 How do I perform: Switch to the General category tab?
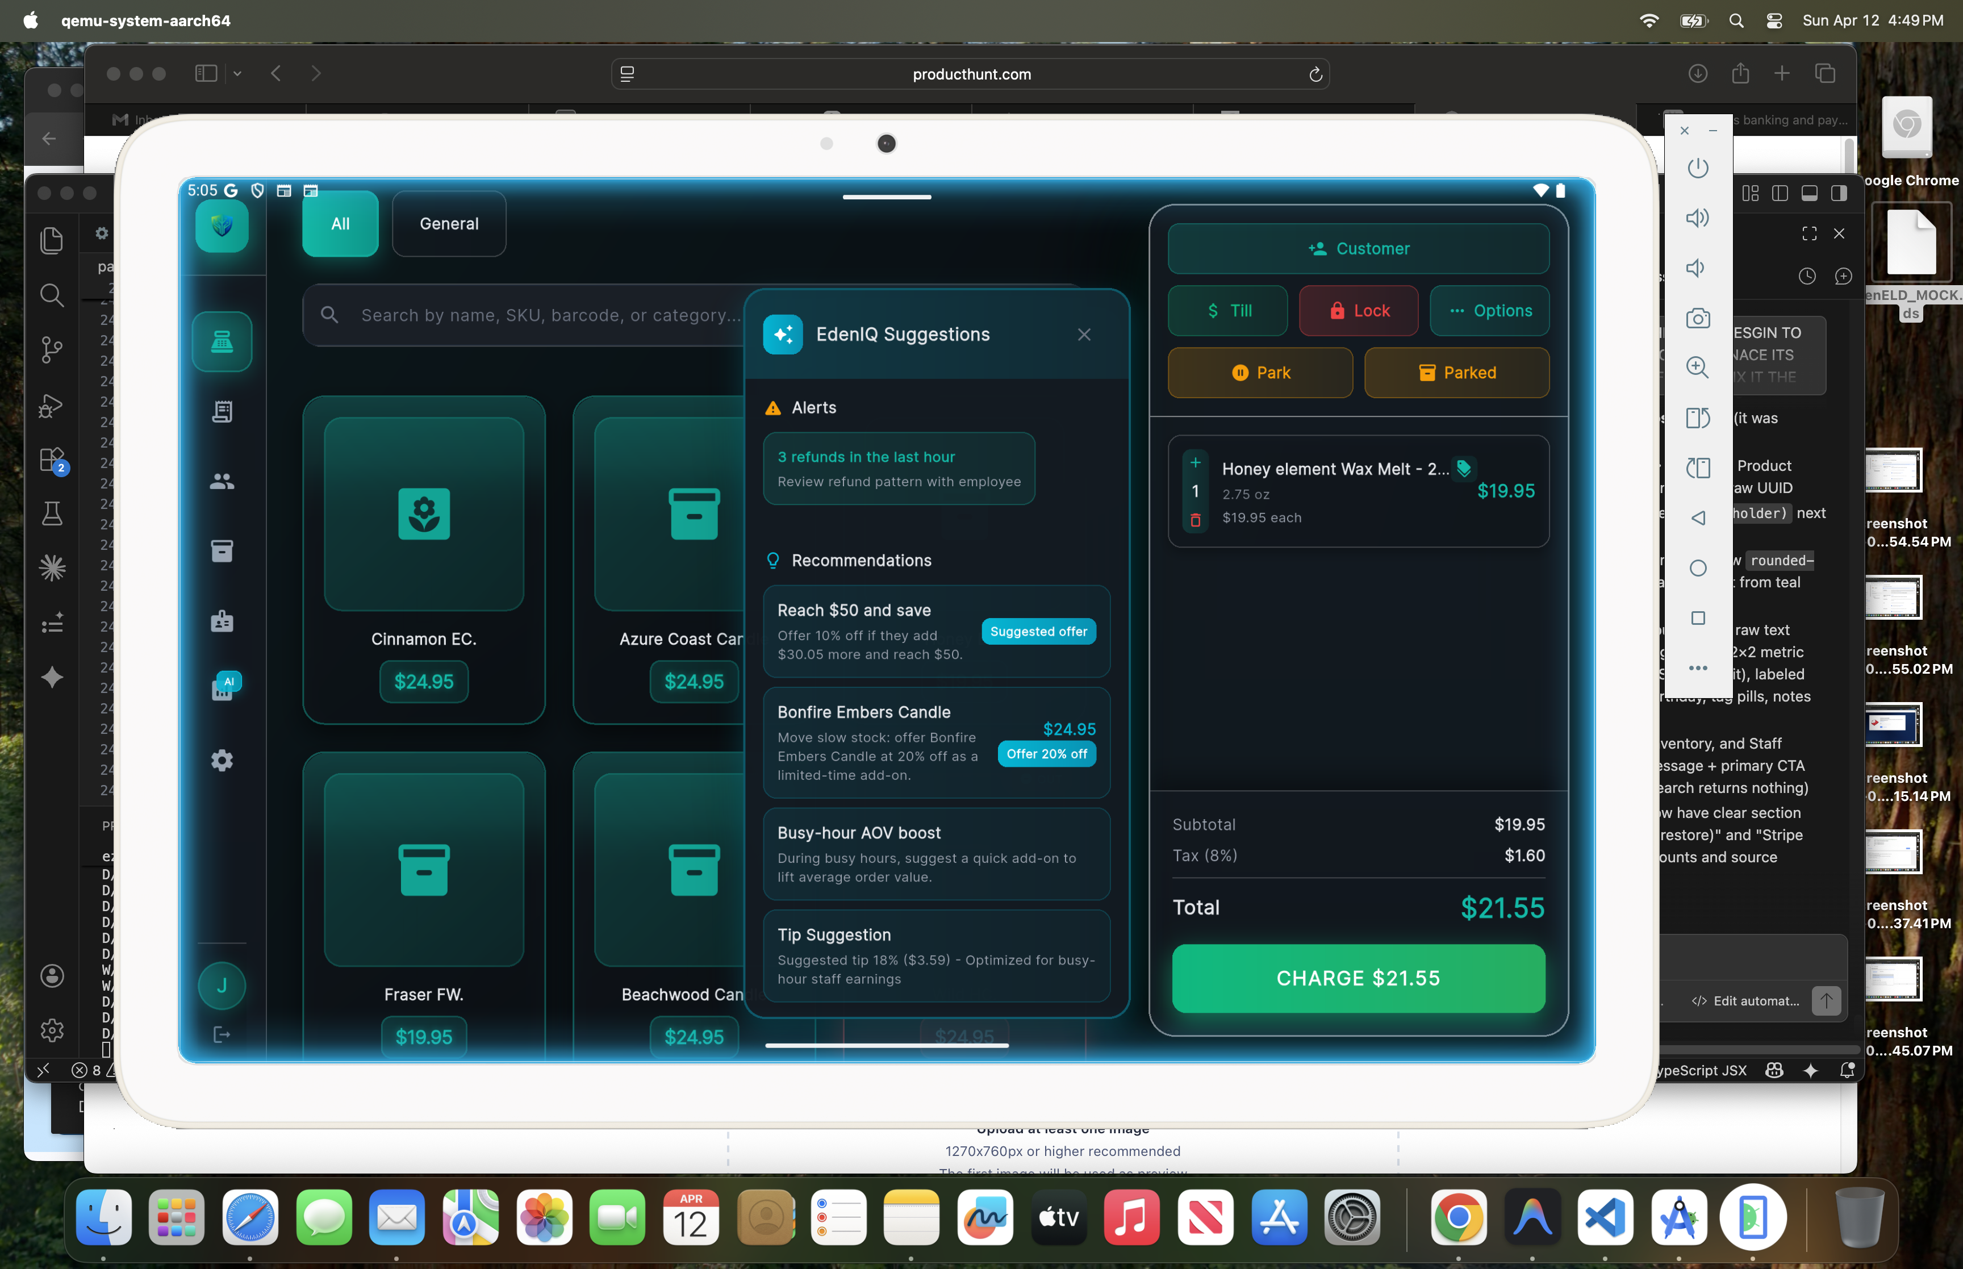[449, 223]
